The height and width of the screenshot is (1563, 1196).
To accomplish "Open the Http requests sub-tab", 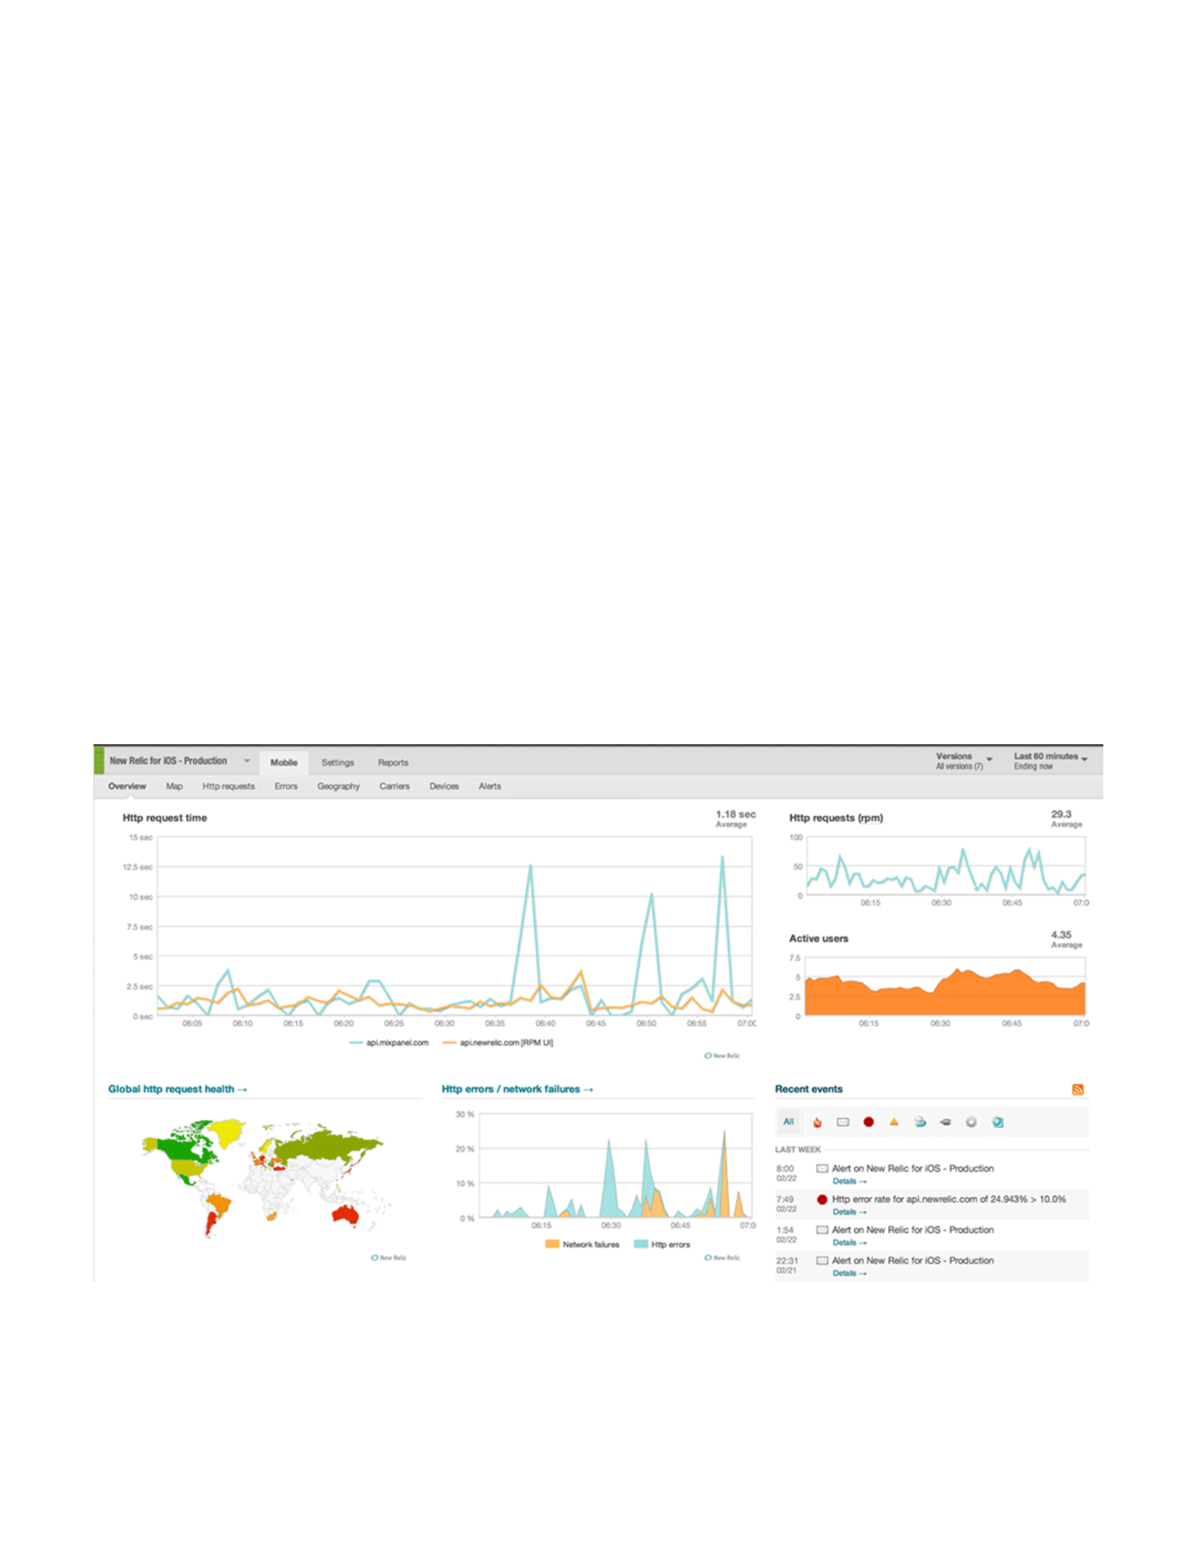I will pos(228,786).
